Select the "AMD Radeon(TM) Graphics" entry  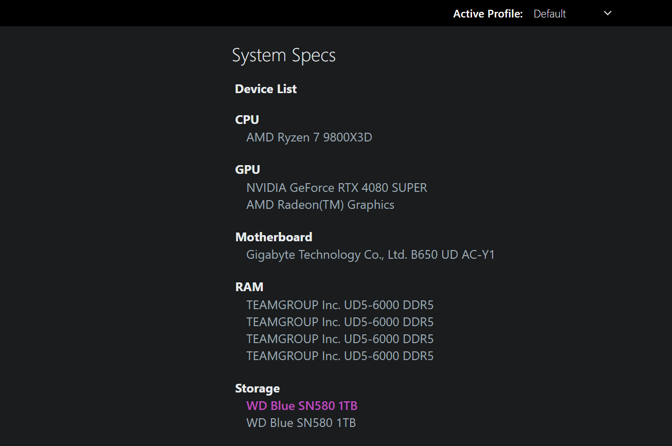(x=320, y=205)
